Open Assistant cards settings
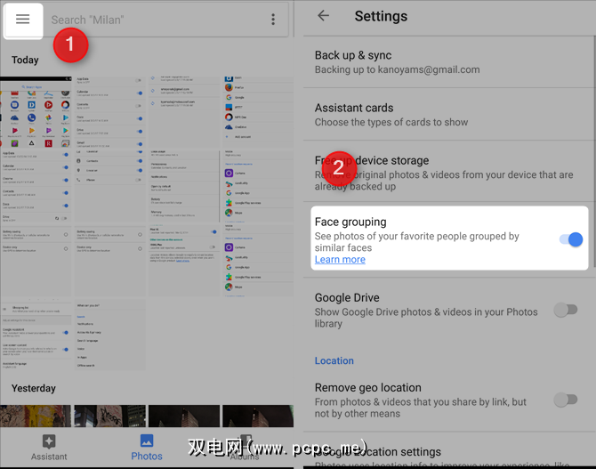 click(x=449, y=115)
